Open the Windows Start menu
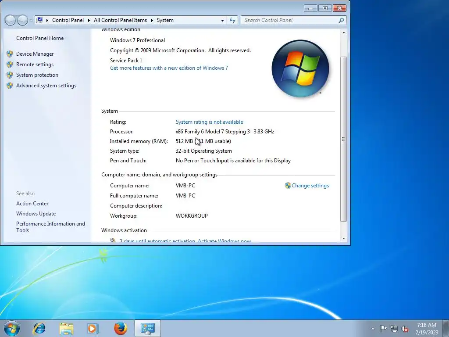The width and height of the screenshot is (449, 337). pyautogui.click(x=12, y=328)
